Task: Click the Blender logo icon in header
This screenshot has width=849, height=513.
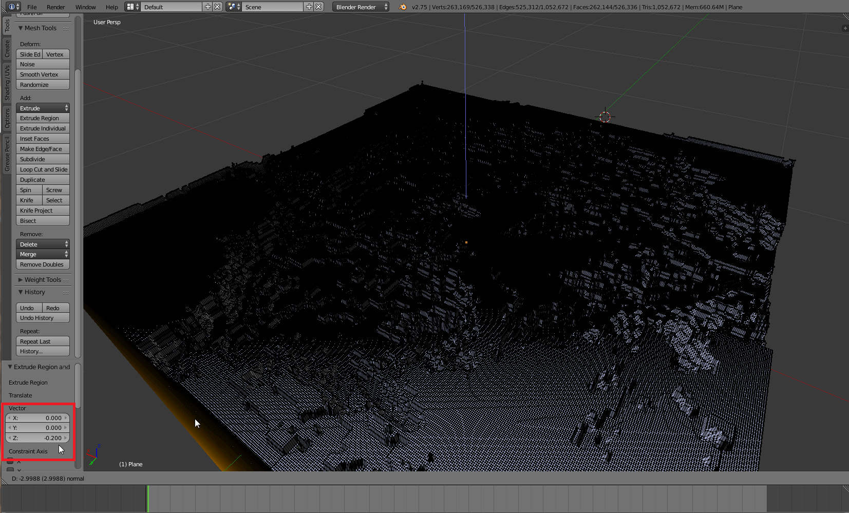Action: 403,7
